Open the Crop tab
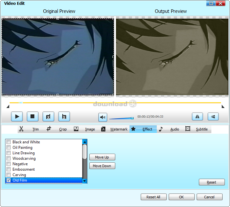The height and width of the screenshot is (207, 230). (63, 129)
